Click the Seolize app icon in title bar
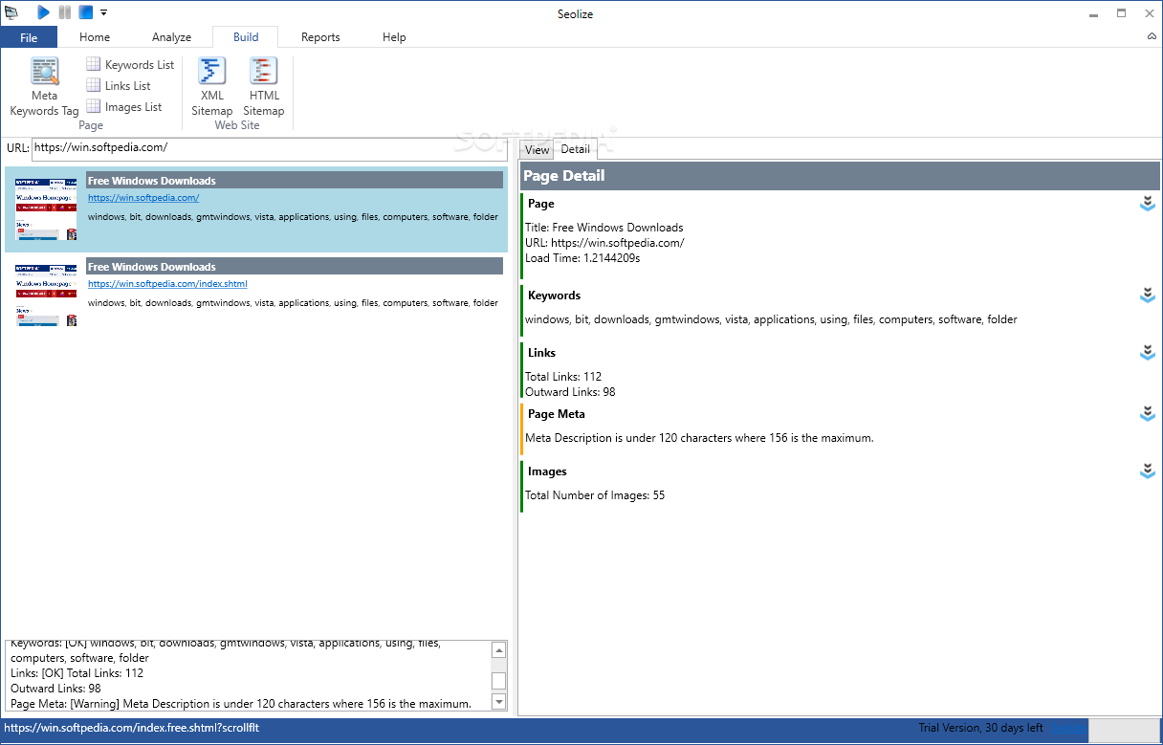 coord(11,12)
